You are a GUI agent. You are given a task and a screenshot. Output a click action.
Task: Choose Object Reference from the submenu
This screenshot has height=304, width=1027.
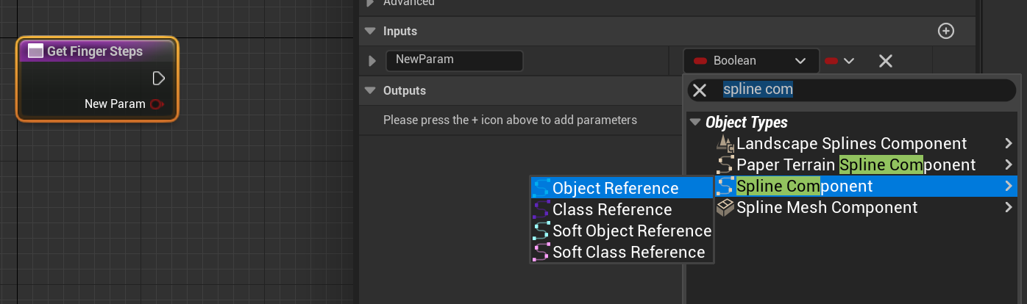tap(622, 189)
